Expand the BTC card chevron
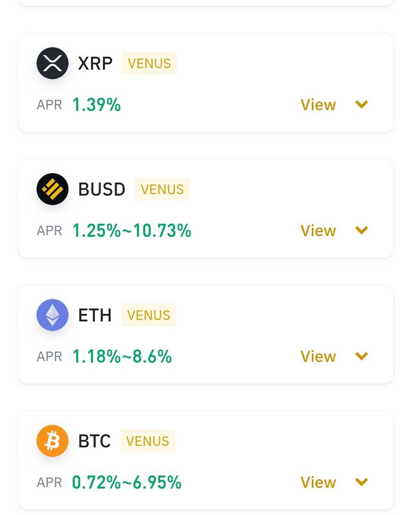The image size is (412, 515). click(362, 482)
